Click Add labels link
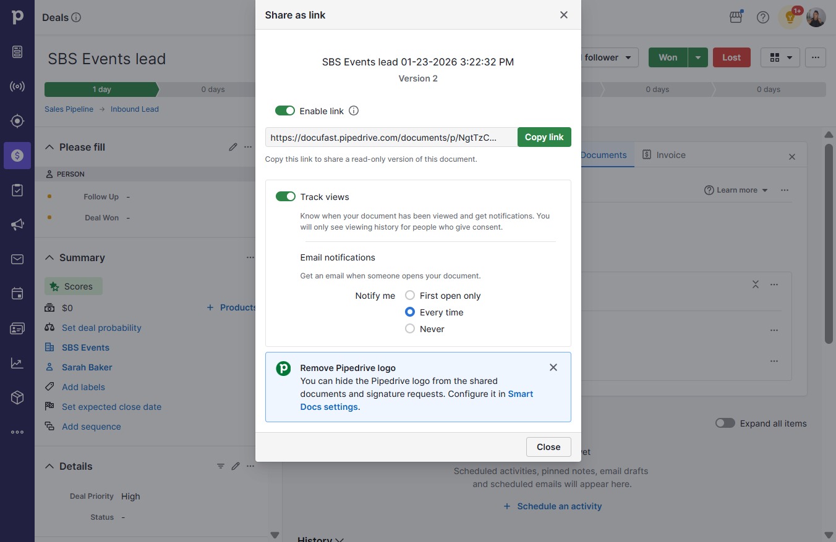836x542 pixels. click(x=83, y=387)
